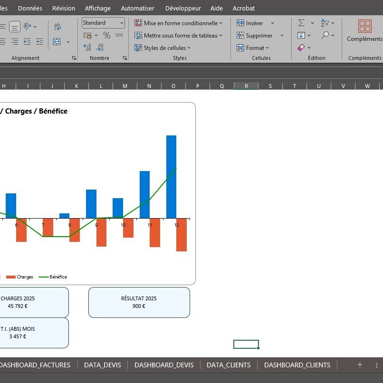Add a new sheet with plus button
Viewport: 383px width, 383px height.
point(360,365)
